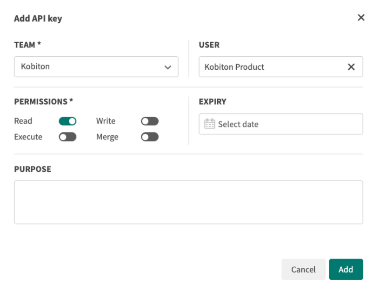Click the Read permission label
The width and height of the screenshot is (379, 297).
23,121
